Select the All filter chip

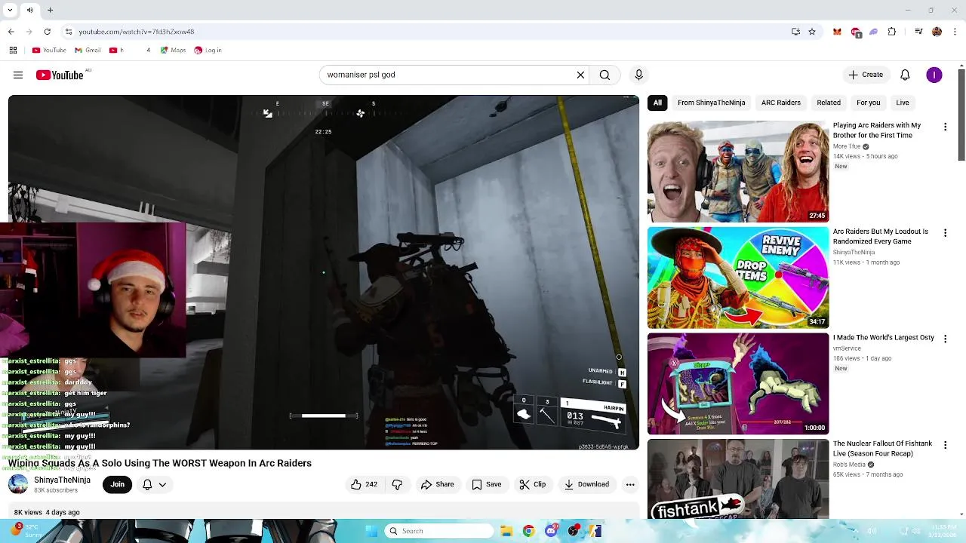(657, 103)
